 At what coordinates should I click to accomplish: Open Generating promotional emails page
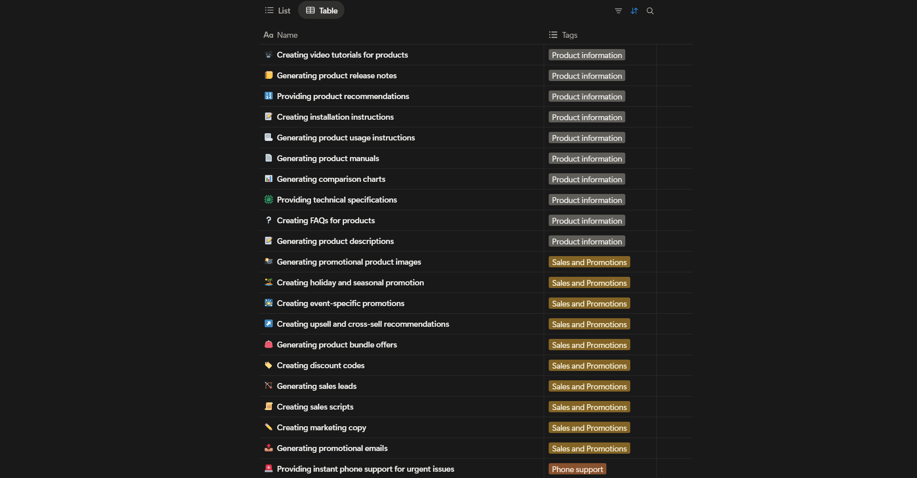(332, 448)
